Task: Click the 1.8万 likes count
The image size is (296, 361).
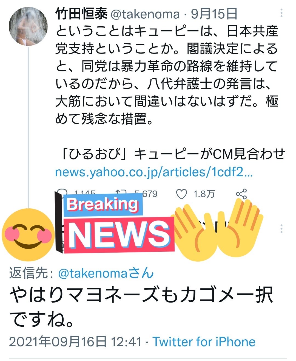Action: pyautogui.click(x=204, y=194)
